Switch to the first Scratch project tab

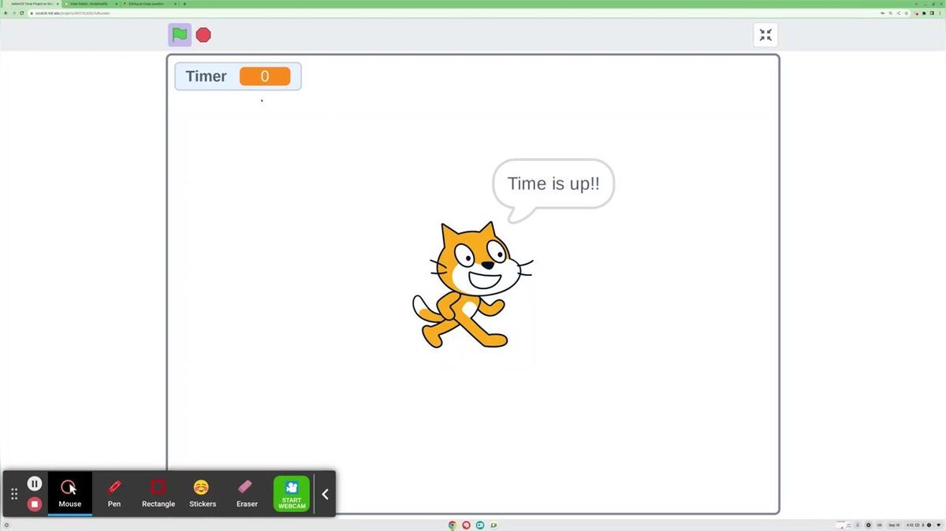click(x=31, y=4)
